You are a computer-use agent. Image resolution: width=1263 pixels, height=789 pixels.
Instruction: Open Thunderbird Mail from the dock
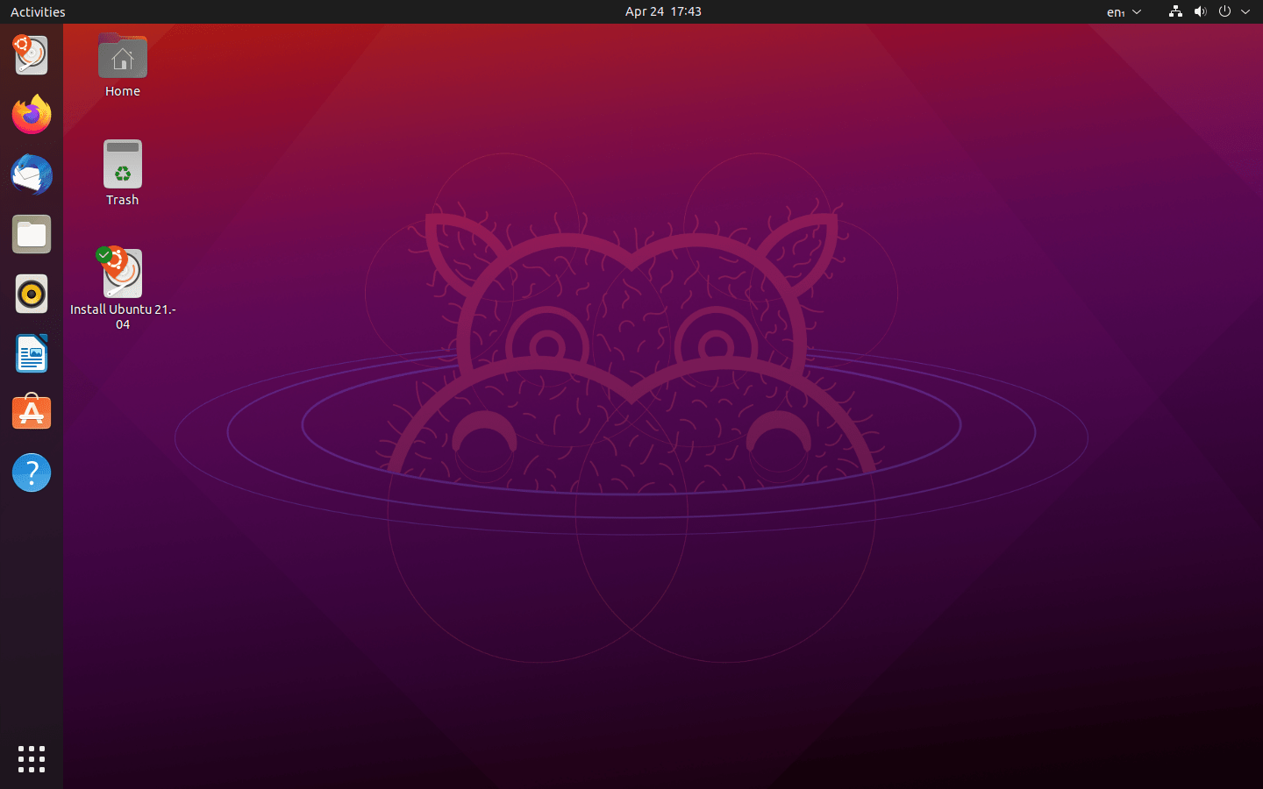coord(31,174)
